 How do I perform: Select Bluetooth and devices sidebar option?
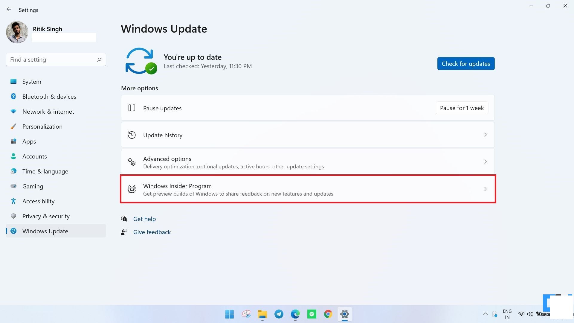[49, 96]
